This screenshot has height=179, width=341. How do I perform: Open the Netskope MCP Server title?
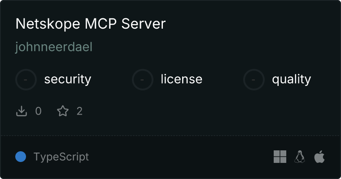[x=91, y=24]
